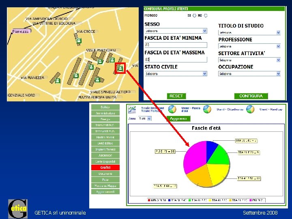This screenshot has height=219, width=292.
Task: Click the Getica logo
Action: (18, 208)
